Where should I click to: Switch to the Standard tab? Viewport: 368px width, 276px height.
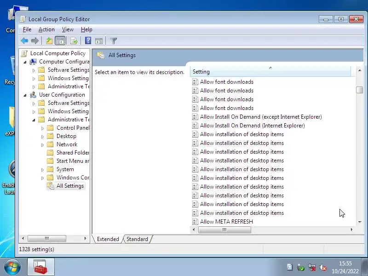(x=137, y=239)
